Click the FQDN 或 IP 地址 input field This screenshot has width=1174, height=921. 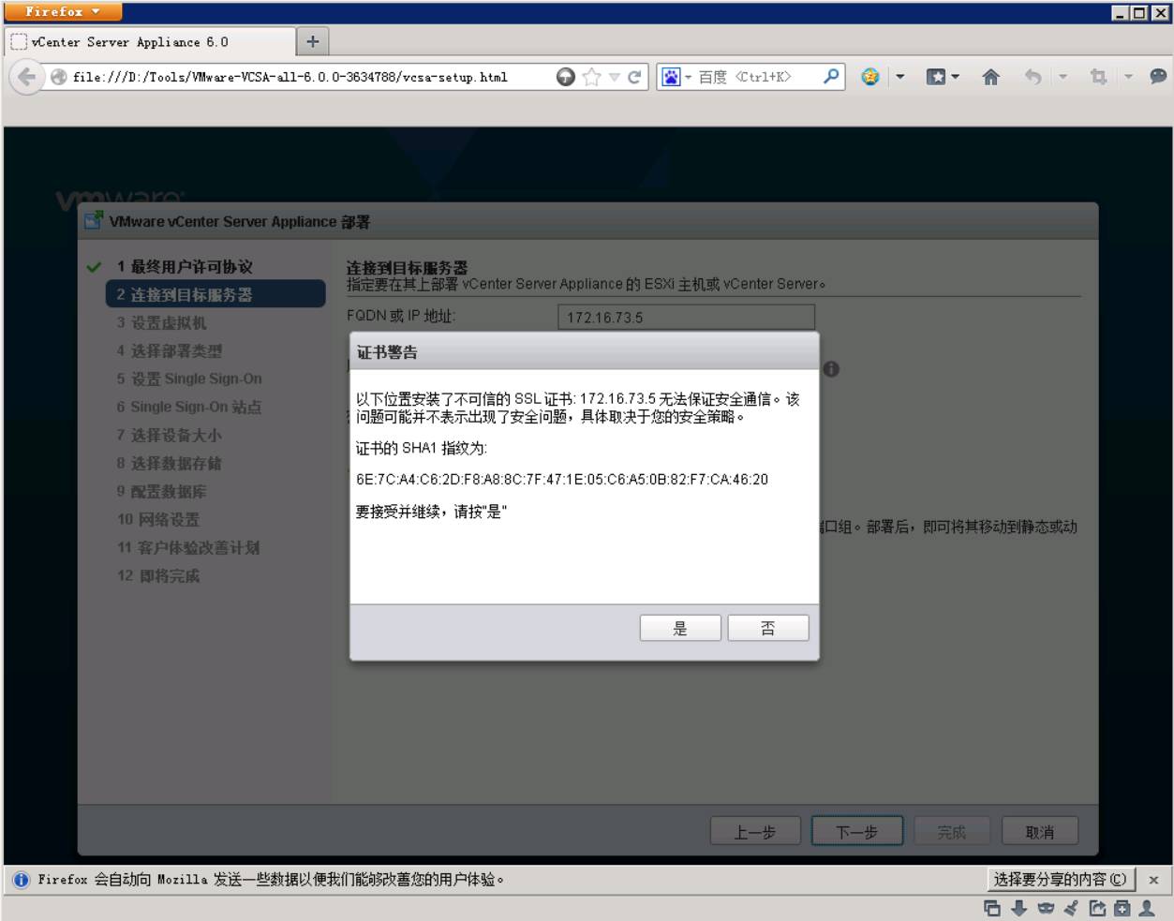686,317
